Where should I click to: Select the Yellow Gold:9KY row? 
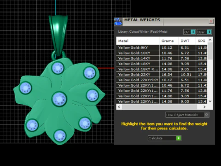(162, 47)
